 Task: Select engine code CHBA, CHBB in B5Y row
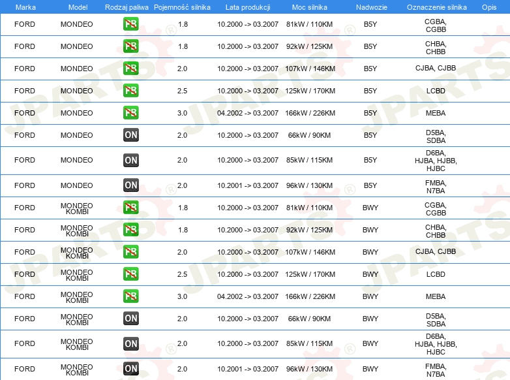[x=436, y=48]
